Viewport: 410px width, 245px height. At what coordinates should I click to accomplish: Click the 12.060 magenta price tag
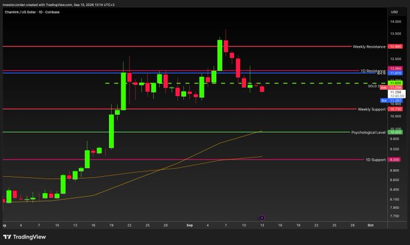pos(395,69)
